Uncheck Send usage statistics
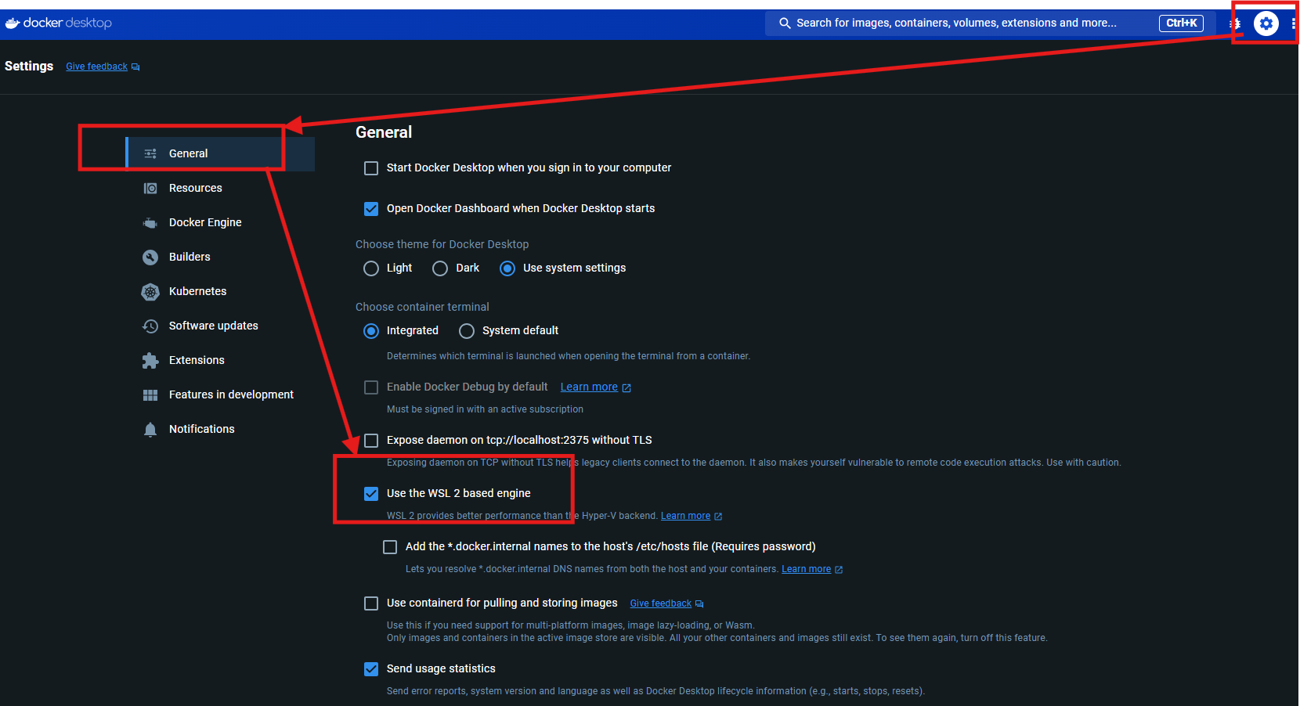The image size is (1300, 706). point(371,669)
